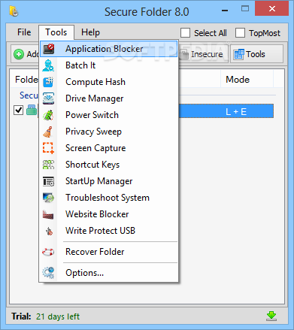Click the StartUp Manager list icon
294x330 pixels.
click(48, 181)
